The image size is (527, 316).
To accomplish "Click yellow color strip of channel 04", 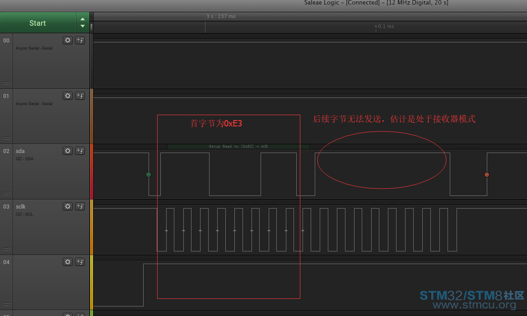I will [91, 283].
